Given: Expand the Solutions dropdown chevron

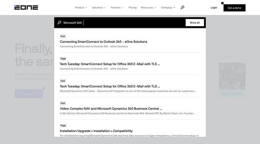Looking at the screenshot, I should tap(105, 8).
